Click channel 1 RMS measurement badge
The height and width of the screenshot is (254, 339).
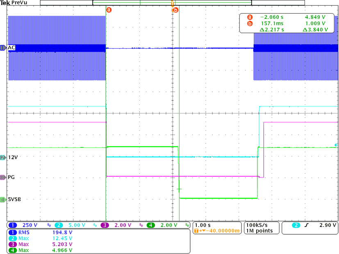click(13, 232)
